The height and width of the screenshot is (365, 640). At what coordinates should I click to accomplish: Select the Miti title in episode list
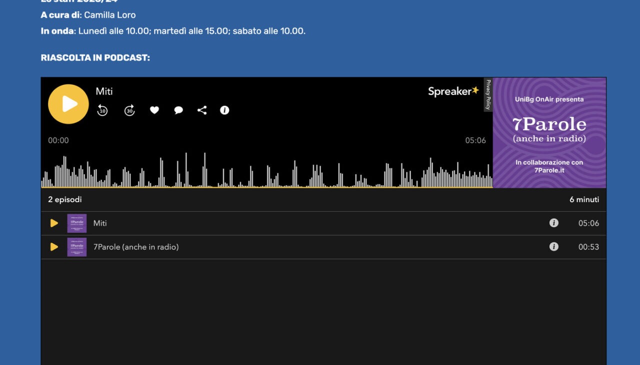click(x=100, y=223)
